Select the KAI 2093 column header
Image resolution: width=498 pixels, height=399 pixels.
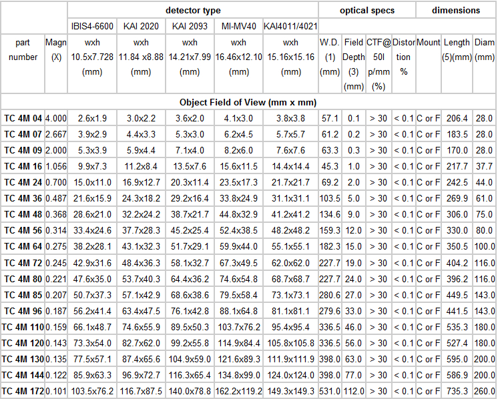190,27
